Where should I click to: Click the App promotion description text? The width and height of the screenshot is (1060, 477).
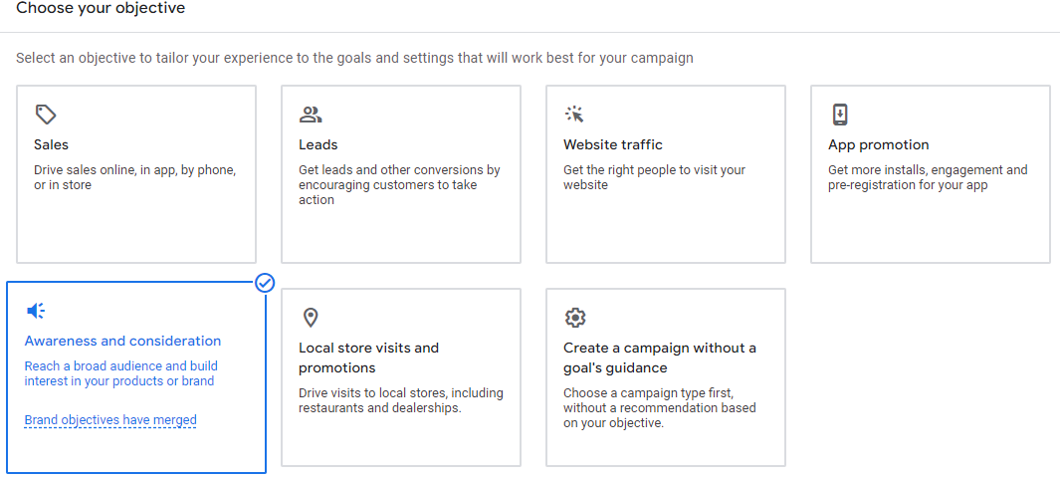[x=928, y=177]
